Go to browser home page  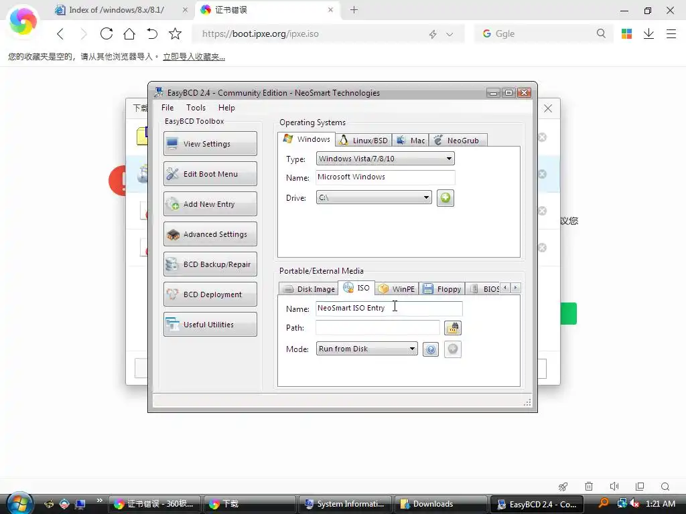point(129,33)
